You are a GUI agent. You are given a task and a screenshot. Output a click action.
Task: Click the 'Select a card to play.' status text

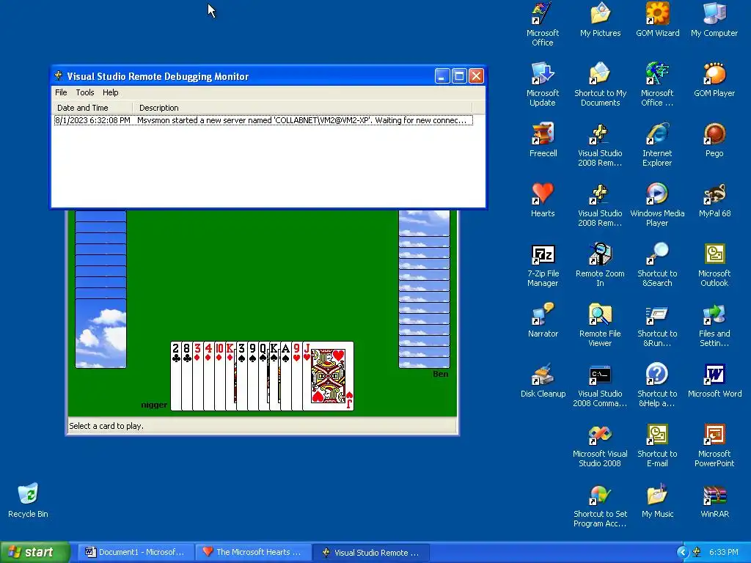[x=106, y=426]
